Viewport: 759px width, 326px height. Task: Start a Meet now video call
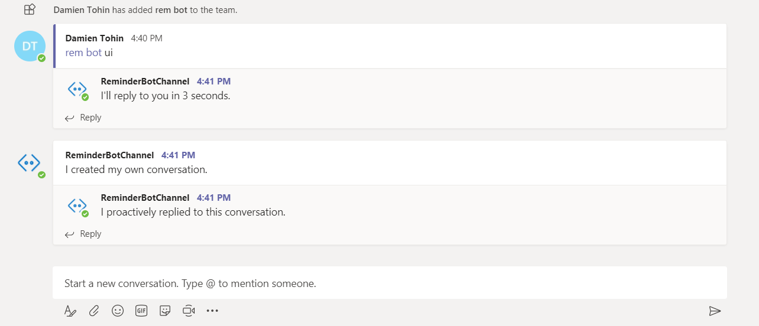[x=189, y=311]
